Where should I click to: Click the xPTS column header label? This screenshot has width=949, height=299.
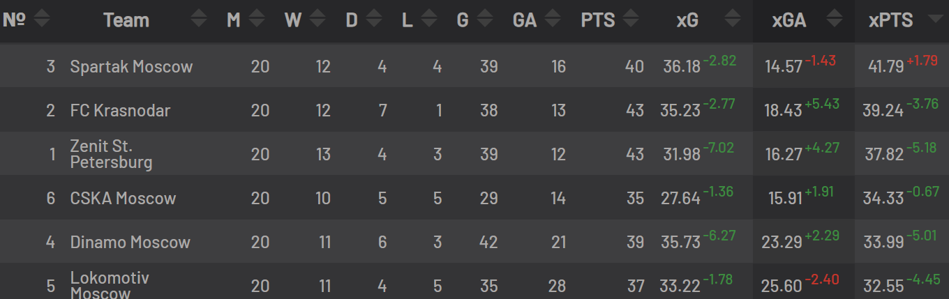click(x=890, y=20)
